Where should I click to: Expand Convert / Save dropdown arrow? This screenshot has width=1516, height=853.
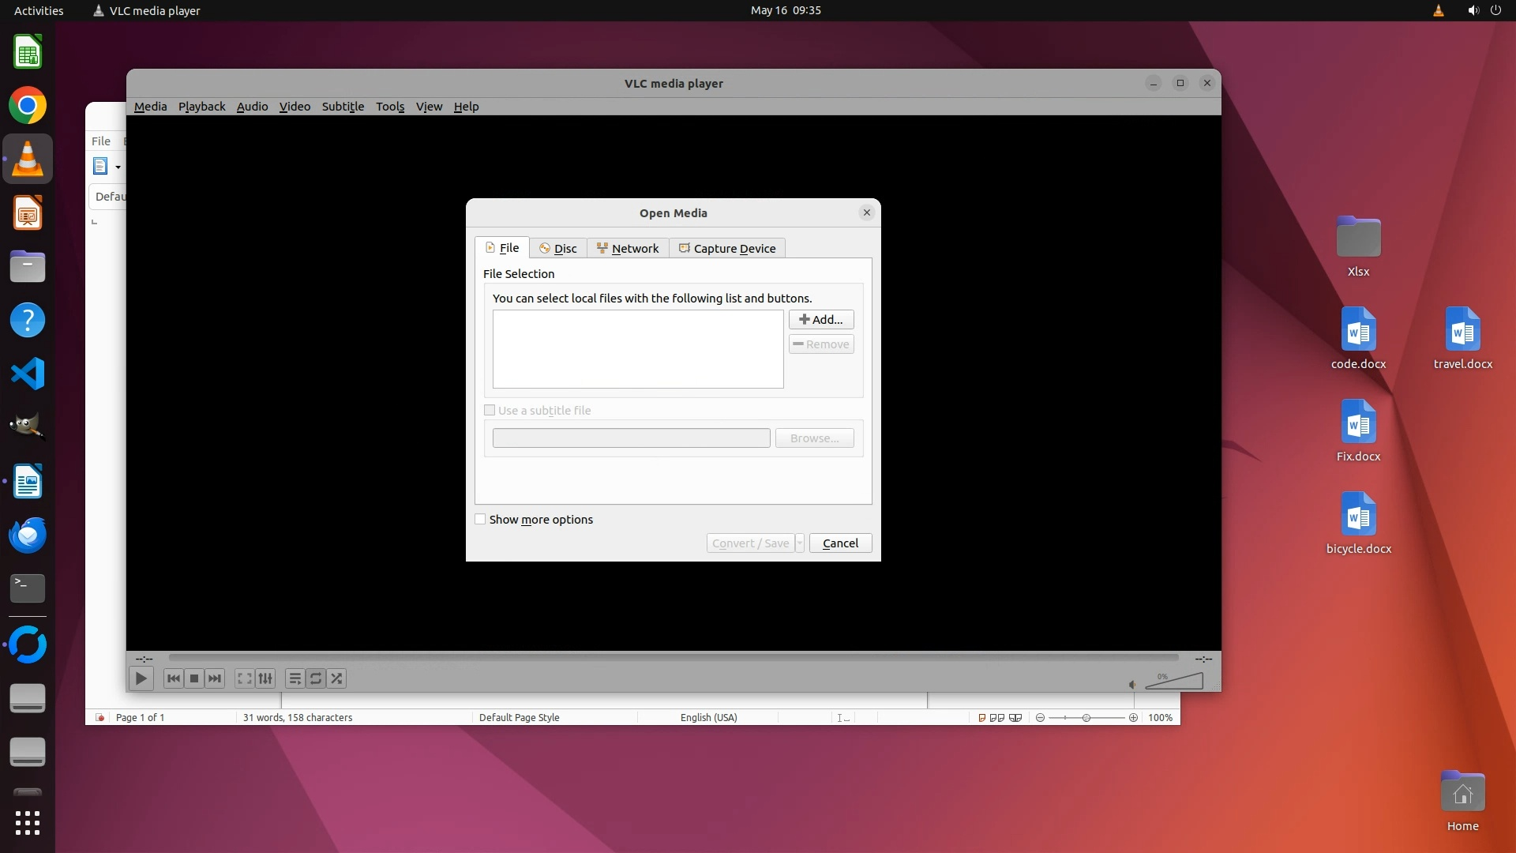coord(800,543)
